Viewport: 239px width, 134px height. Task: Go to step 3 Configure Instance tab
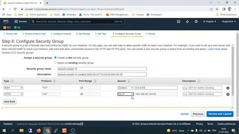(x=61, y=34)
